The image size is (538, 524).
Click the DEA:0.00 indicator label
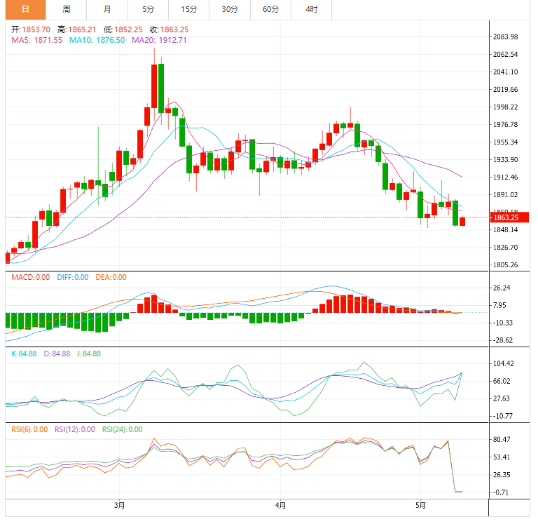tap(111, 277)
